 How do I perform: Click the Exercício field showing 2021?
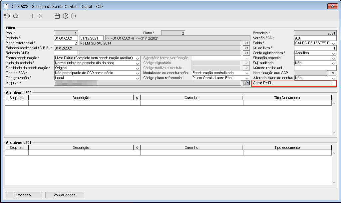coord(315,33)
